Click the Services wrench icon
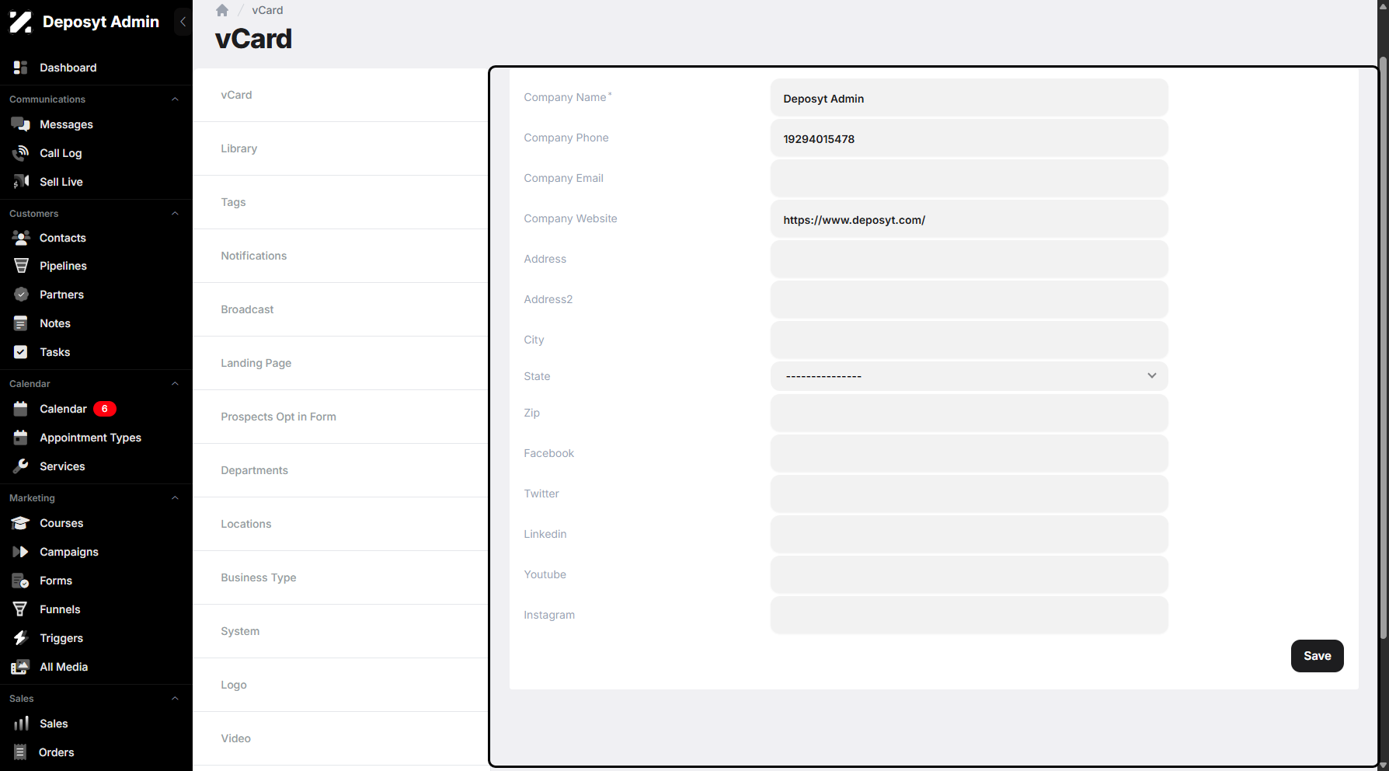The width and height of the screenshot is (1389, 771). (21, 466)
